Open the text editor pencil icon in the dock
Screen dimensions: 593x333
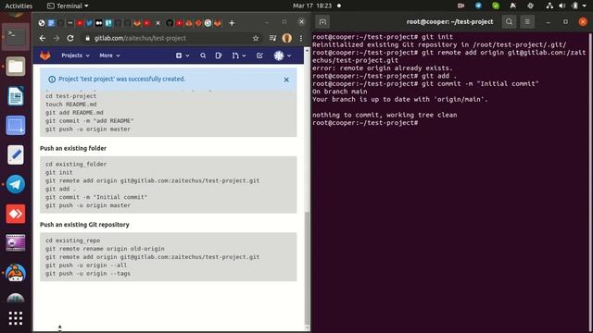pyautogui.click(x=16, y=154)
